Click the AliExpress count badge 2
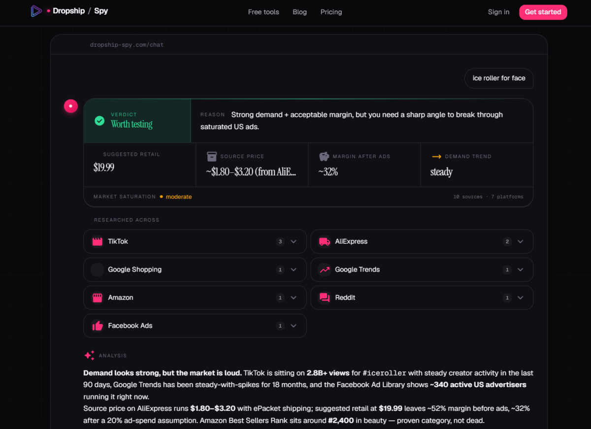 coord(507,241)
